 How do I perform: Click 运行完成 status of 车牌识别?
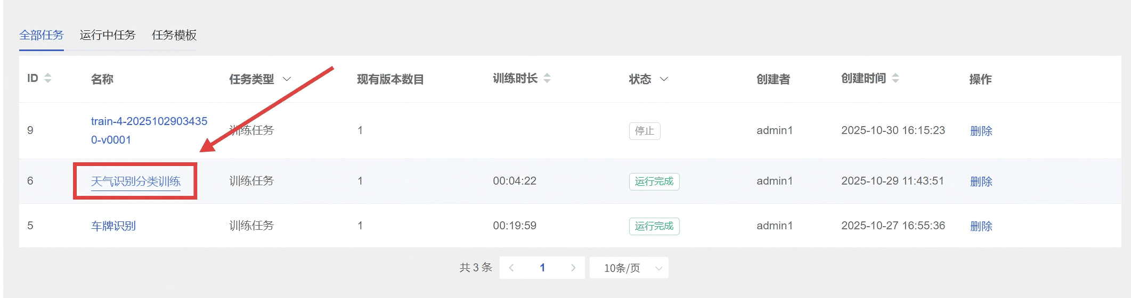point(654,226)
